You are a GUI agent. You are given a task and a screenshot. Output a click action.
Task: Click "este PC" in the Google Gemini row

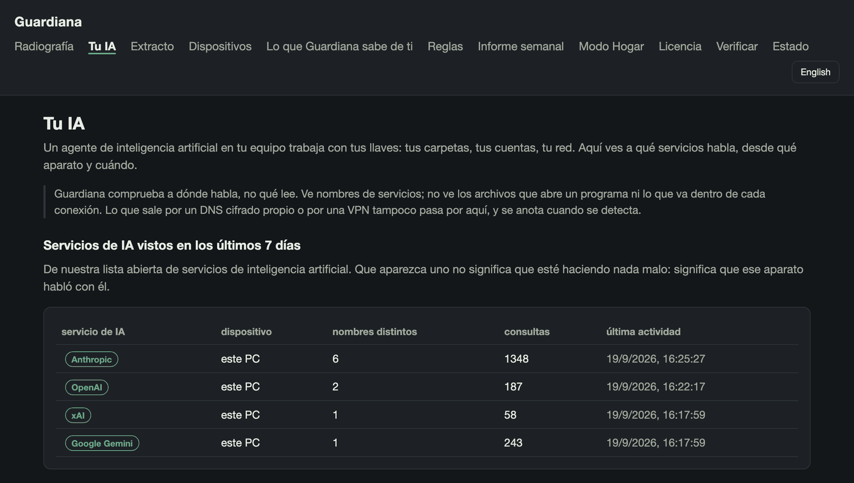[240, 443]
